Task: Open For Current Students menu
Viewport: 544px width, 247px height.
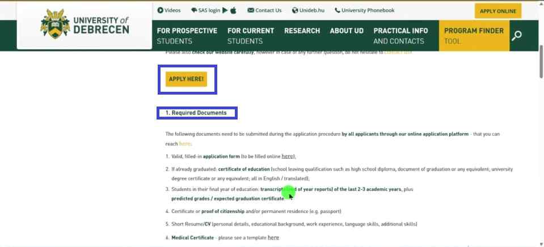Action: tap(250, 36)
